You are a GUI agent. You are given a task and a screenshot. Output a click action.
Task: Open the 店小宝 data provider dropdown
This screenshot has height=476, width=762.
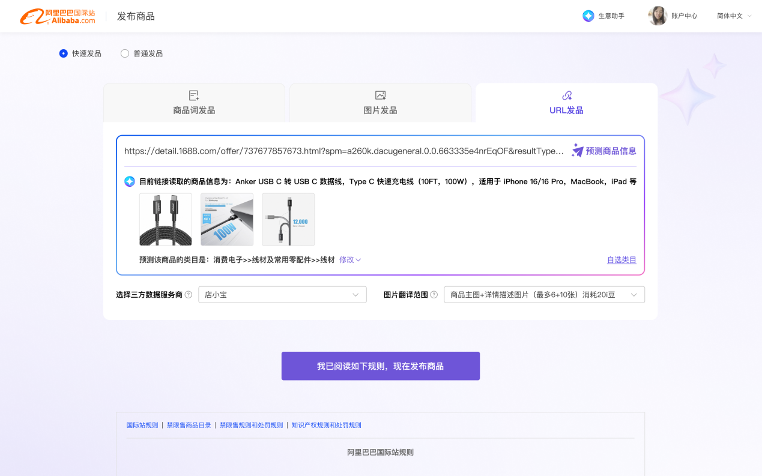[x=282, y=295]
